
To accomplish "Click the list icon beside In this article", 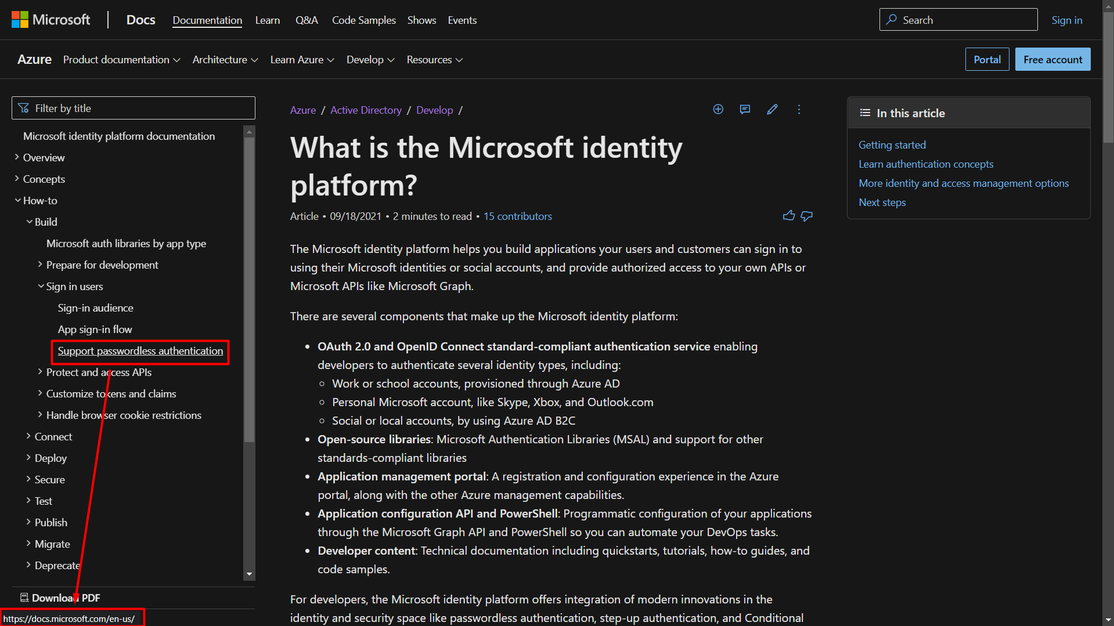I will (865, 113).
